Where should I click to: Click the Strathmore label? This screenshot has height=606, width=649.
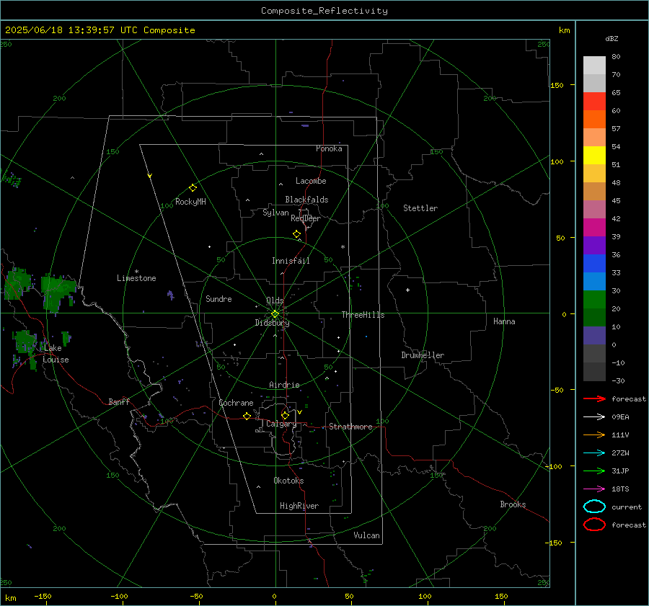350,427
